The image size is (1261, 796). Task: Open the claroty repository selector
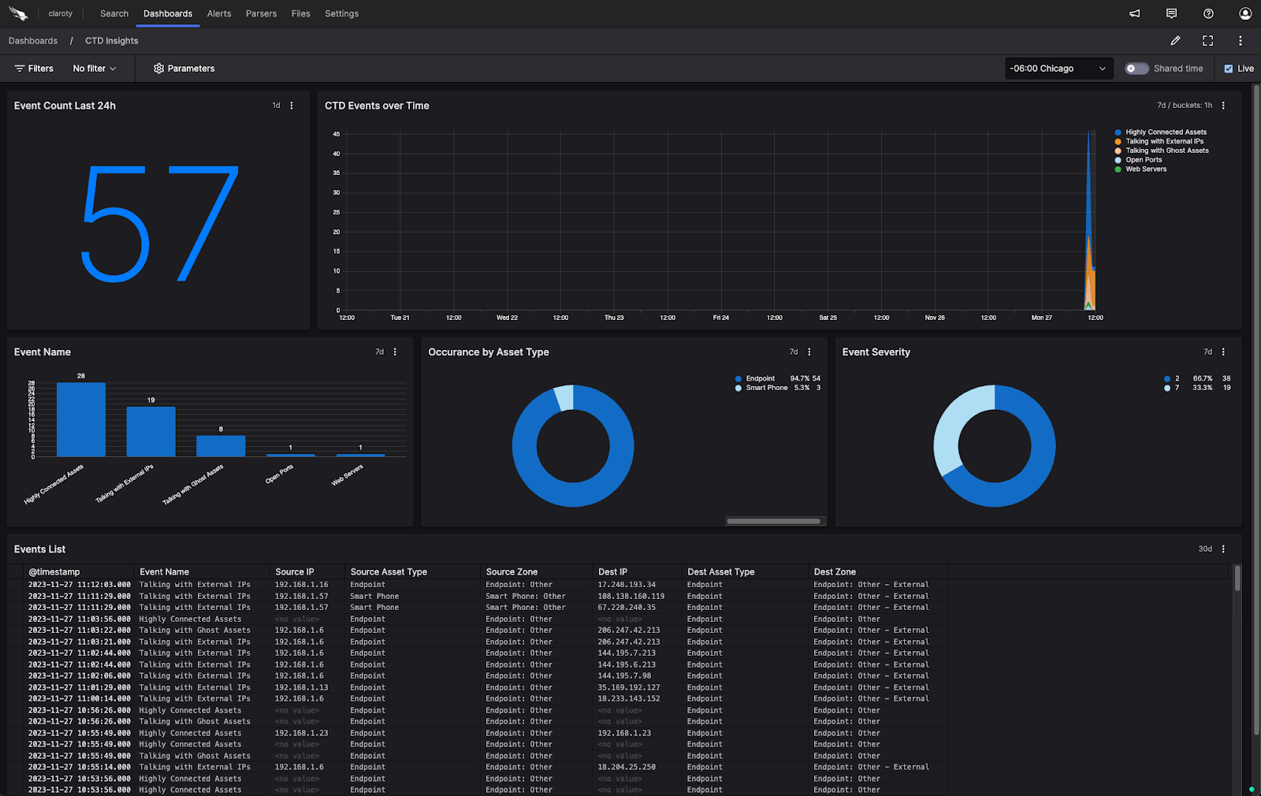[60, 13]
